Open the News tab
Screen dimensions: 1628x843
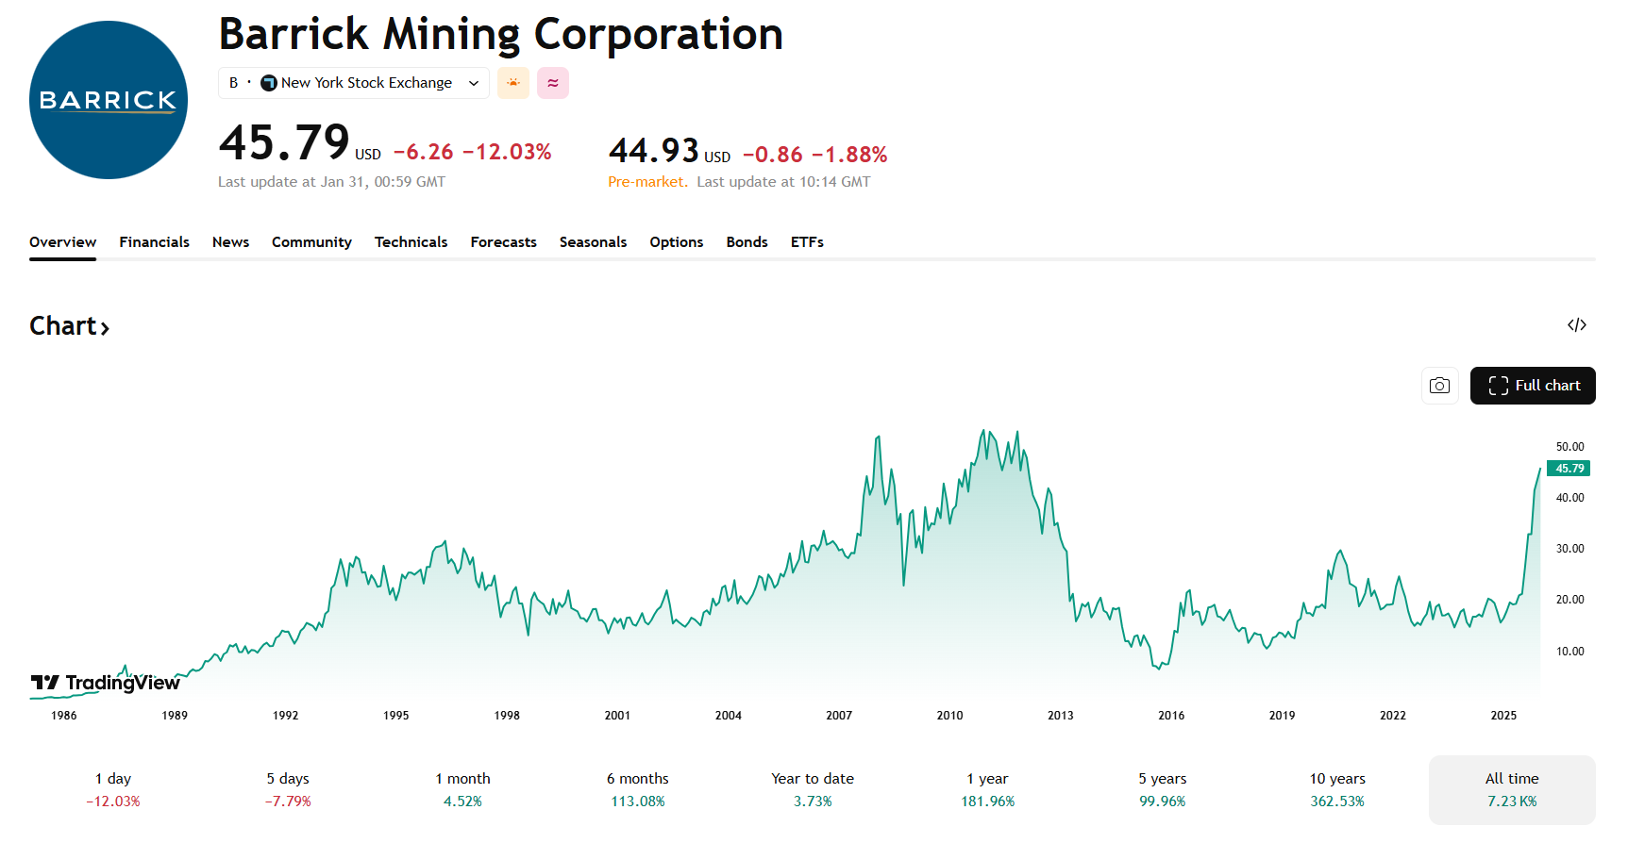(230, 242)
